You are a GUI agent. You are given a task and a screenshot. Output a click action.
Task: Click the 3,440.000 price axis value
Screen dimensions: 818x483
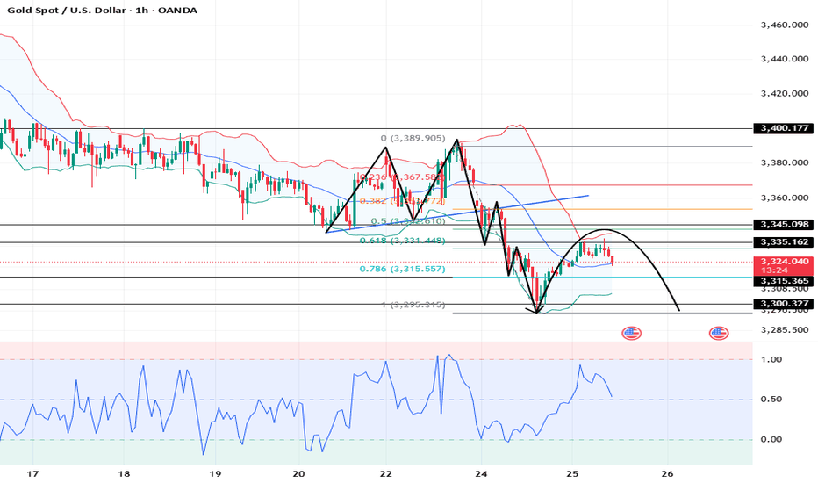[785, 59]
